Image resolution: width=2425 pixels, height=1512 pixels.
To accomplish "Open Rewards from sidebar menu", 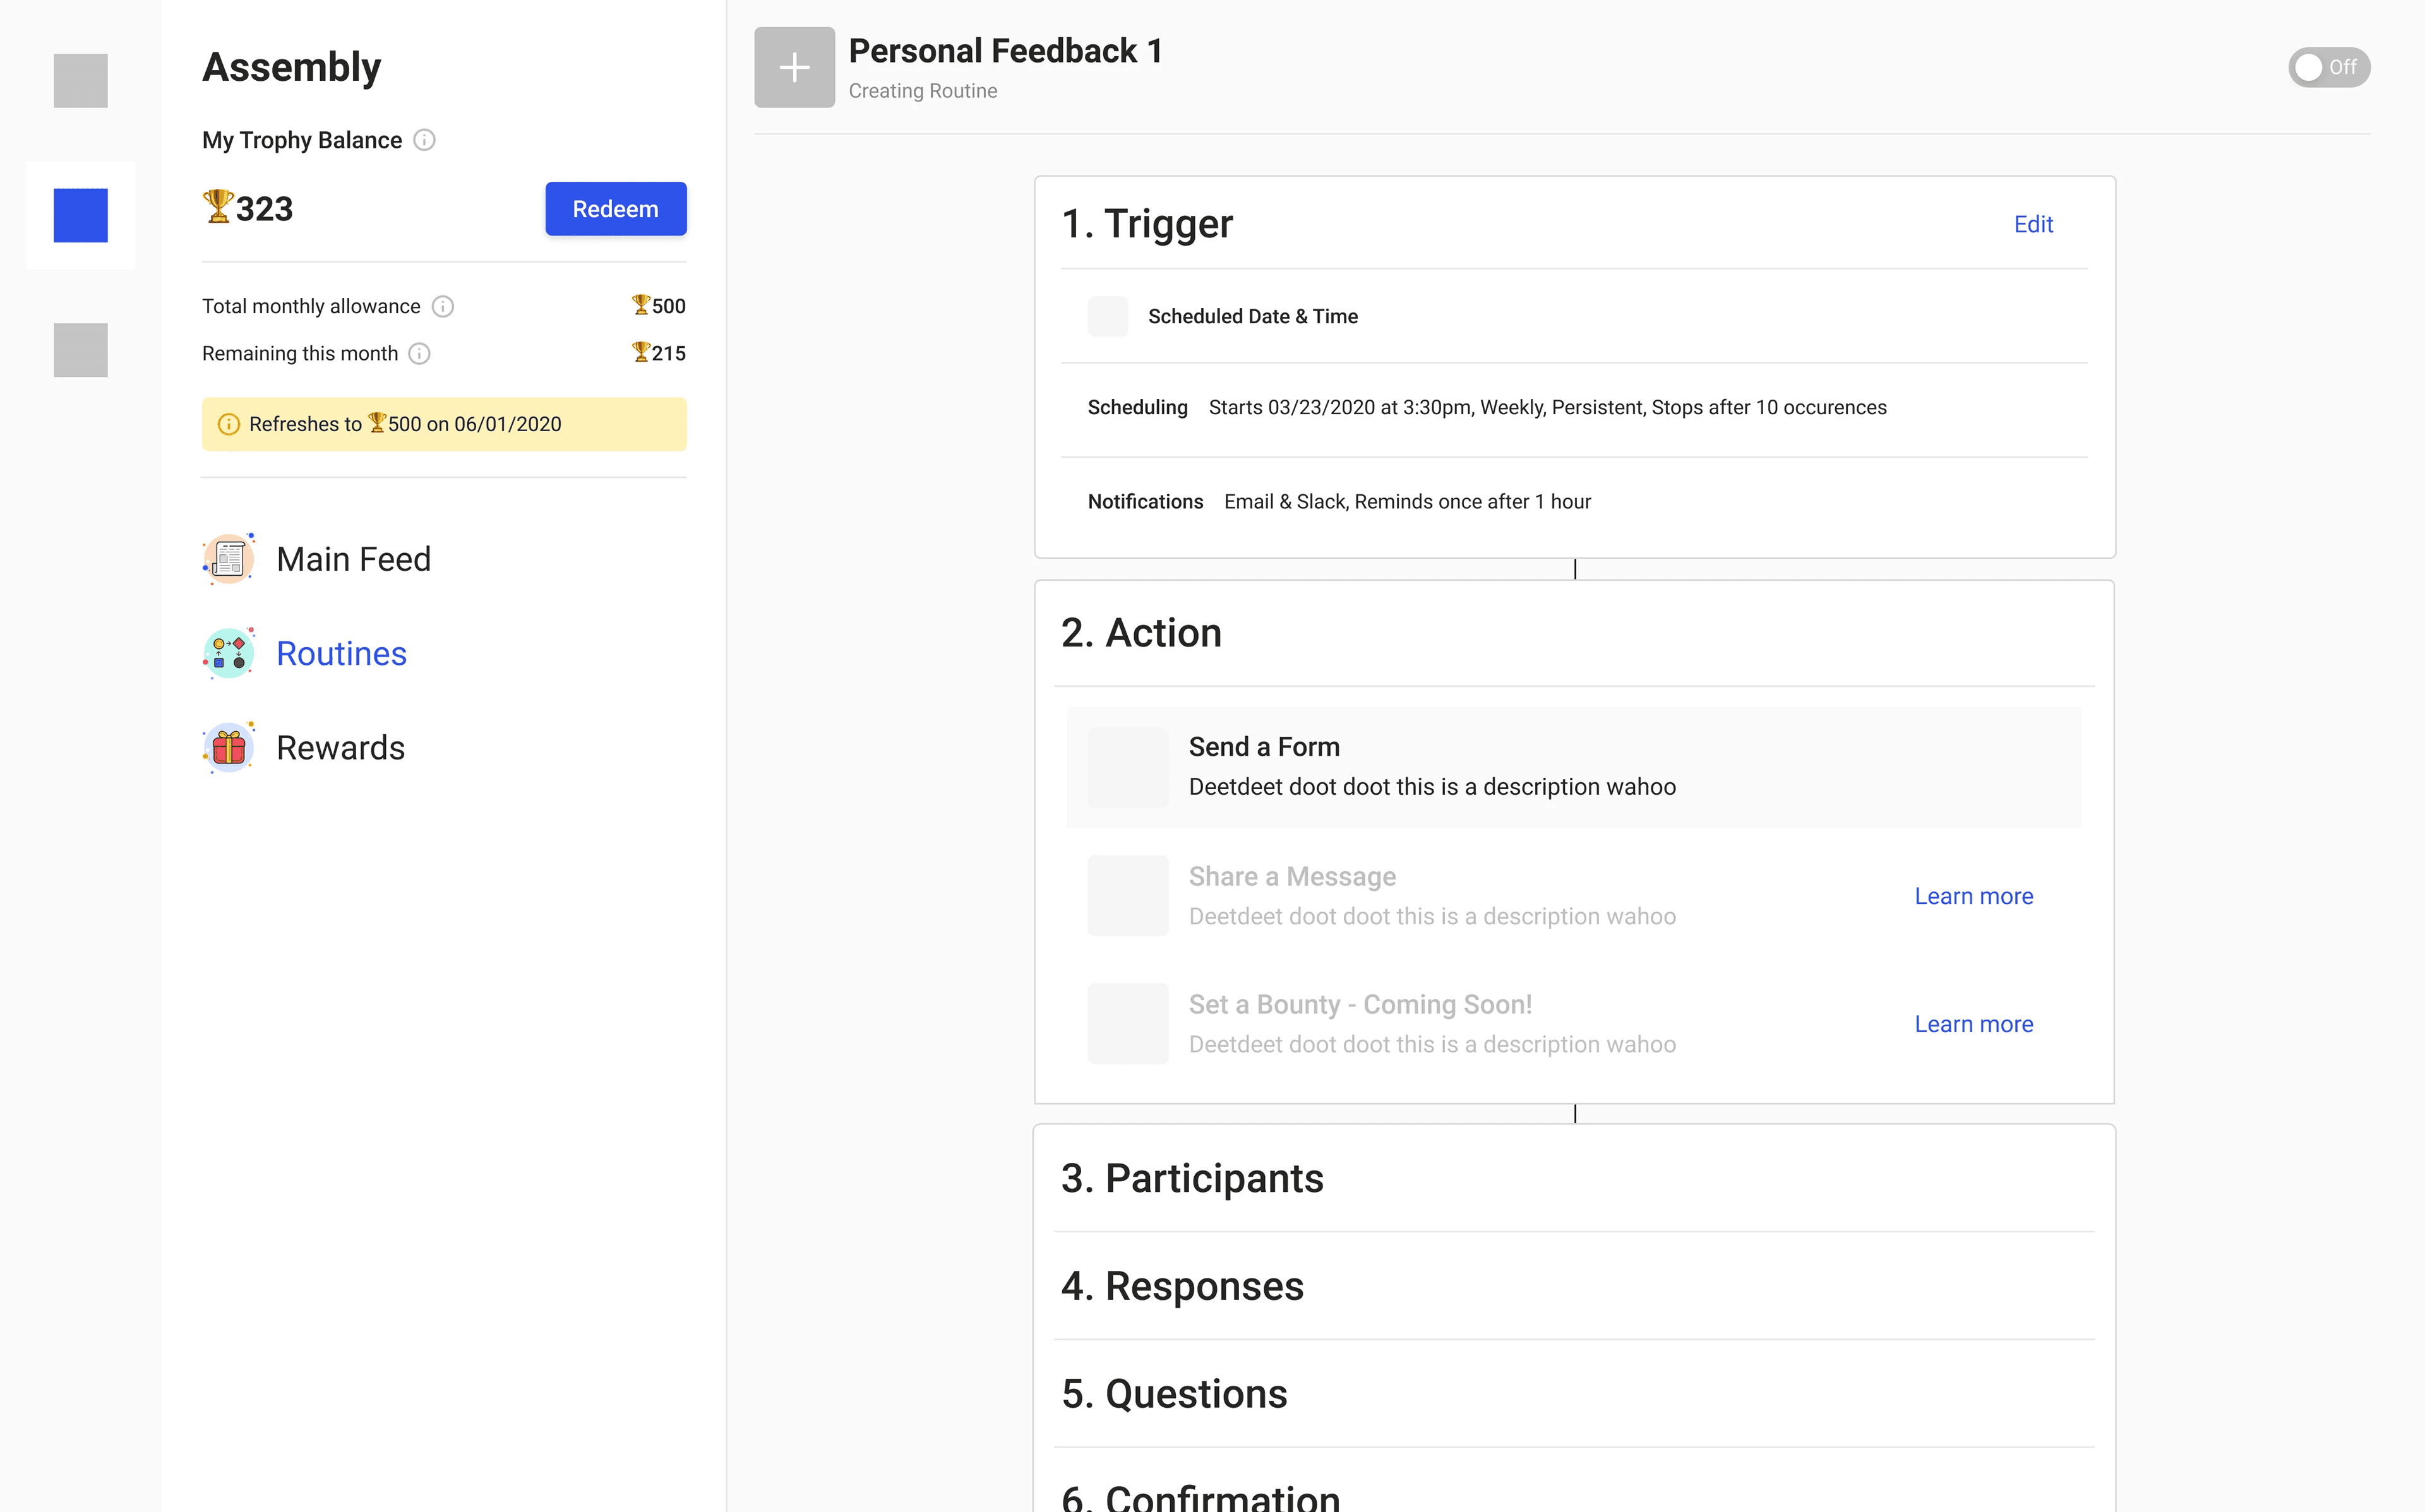I will (340, 747).
